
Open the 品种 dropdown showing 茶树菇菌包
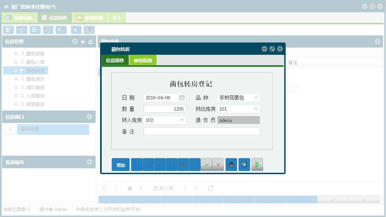(x=256, y=97)
